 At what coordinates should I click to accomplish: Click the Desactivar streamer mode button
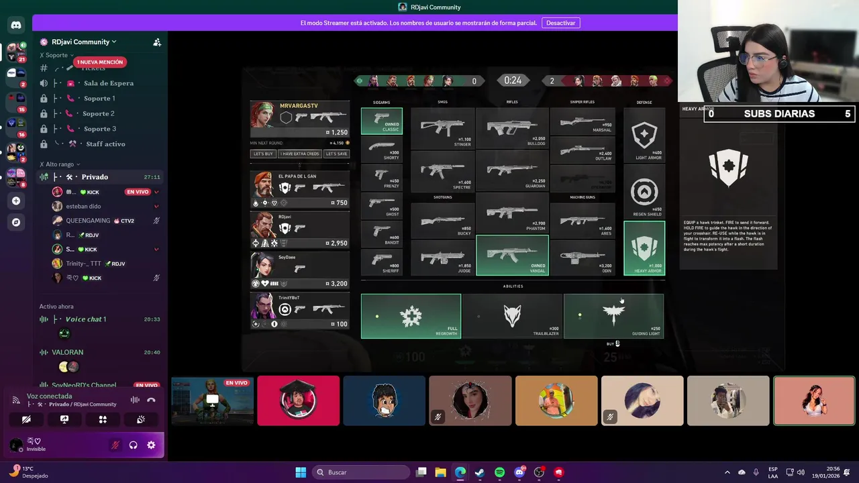point(560,23)
